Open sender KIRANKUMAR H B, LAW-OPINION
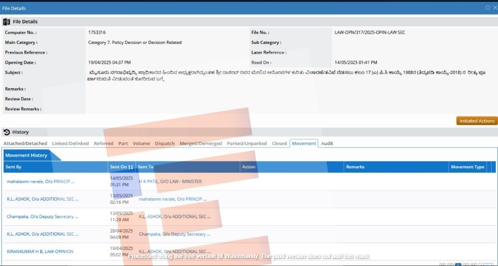The height and width of the screenshot is (266, 498). point(40,252)
